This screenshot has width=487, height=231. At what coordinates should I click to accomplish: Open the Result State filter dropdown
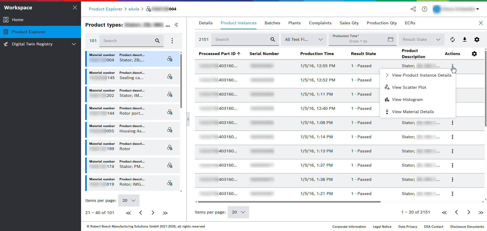(x=421, y=40)
